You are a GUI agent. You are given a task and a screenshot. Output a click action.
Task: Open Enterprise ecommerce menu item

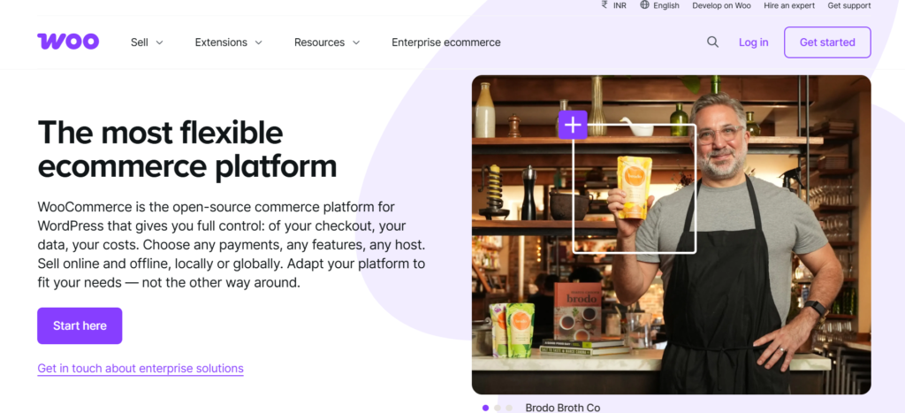click(x=446, y=42)
